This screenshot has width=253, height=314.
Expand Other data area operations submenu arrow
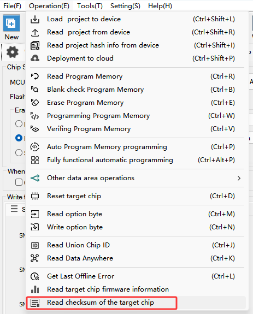click(239, 178)
